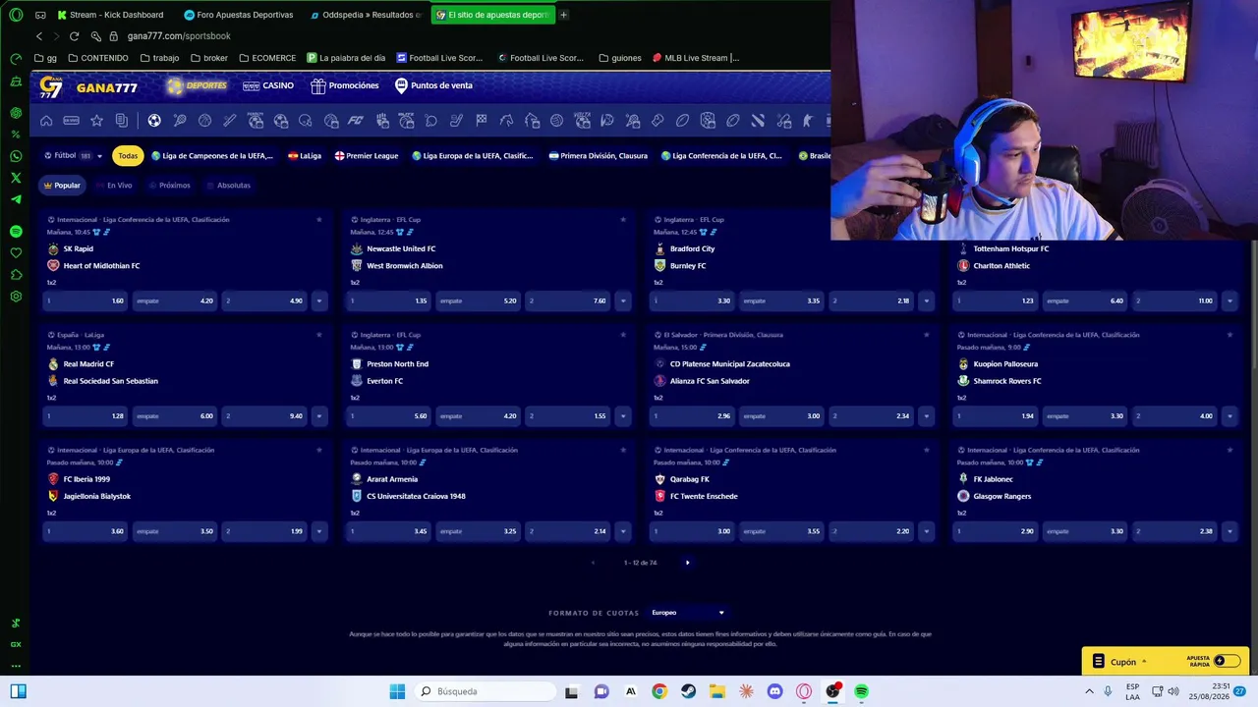Switch to the En Vivo tab
This screenshot has height=707, width=1258.
(x=115, y=186)
